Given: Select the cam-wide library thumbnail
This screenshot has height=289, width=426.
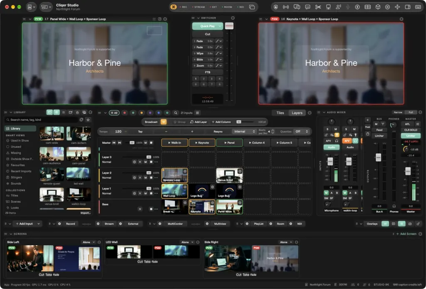Looking at the screenshot, I should 52,134.
